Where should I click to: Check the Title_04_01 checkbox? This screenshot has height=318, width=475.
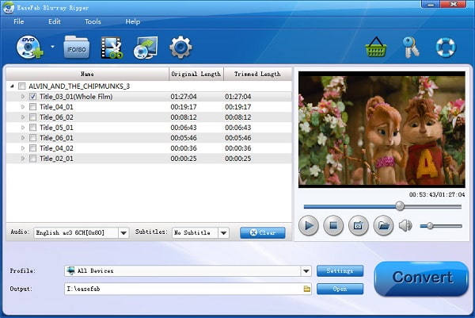tap(32, 107)
